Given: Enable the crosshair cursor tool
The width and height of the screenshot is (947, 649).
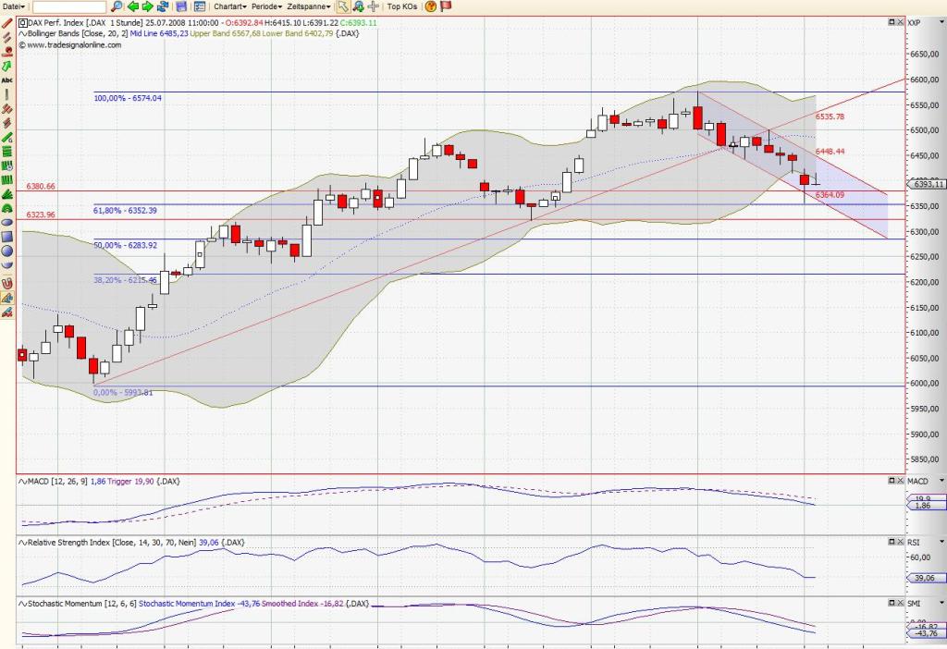Looking at the screenshot, I should click(x=374, y=6).
